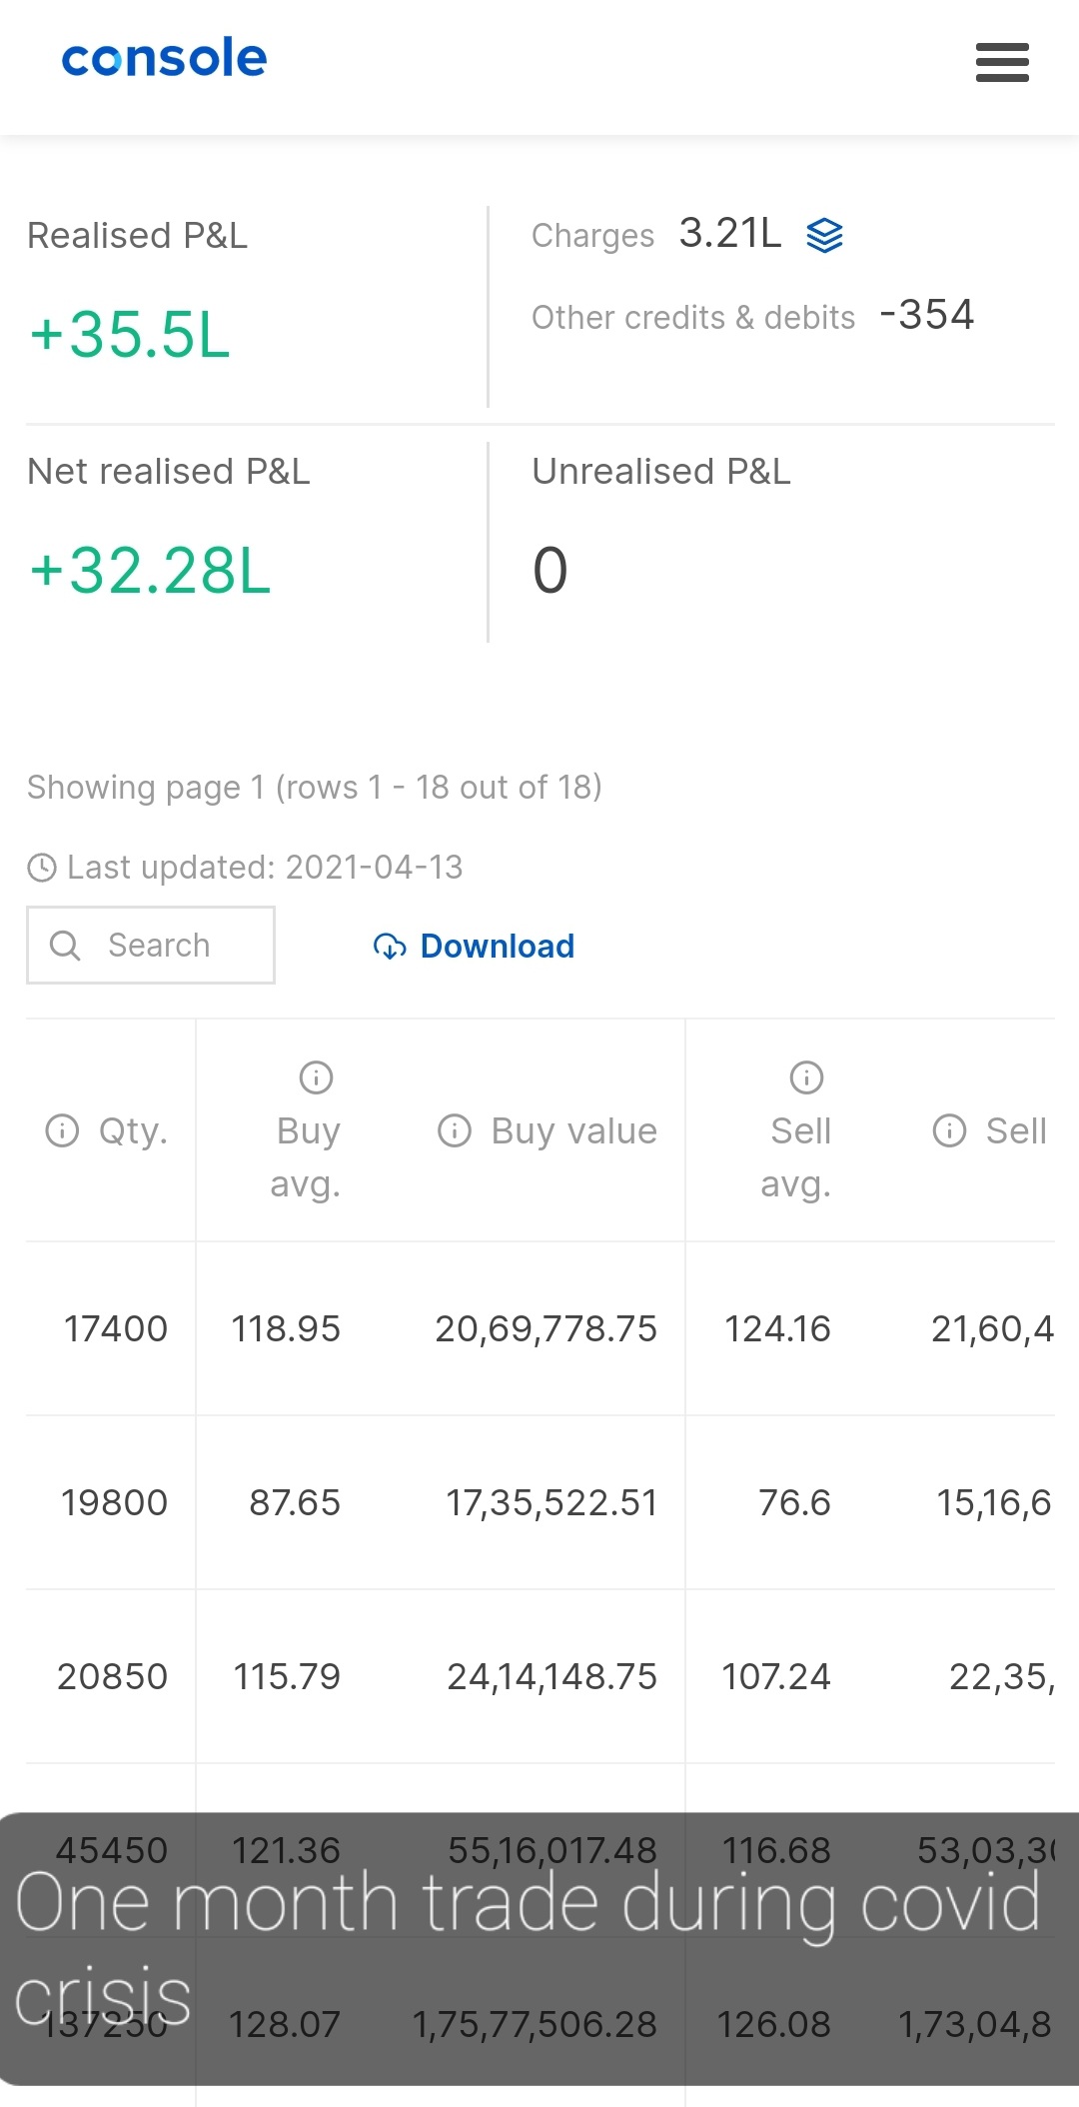
Task: Open the hamburger navigation menu
Action: pyautogui.click(x=1002, y=62)
